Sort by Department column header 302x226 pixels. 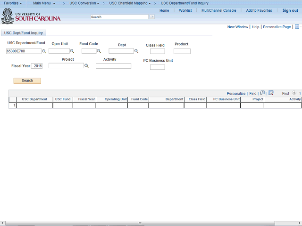pos(174,99)
